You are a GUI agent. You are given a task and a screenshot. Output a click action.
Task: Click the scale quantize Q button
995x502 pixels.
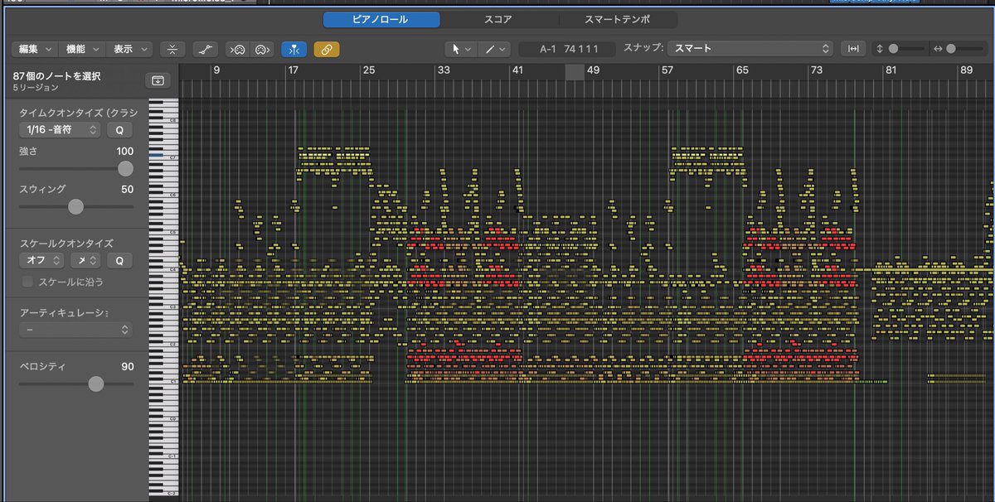click(x=119, y=260)
